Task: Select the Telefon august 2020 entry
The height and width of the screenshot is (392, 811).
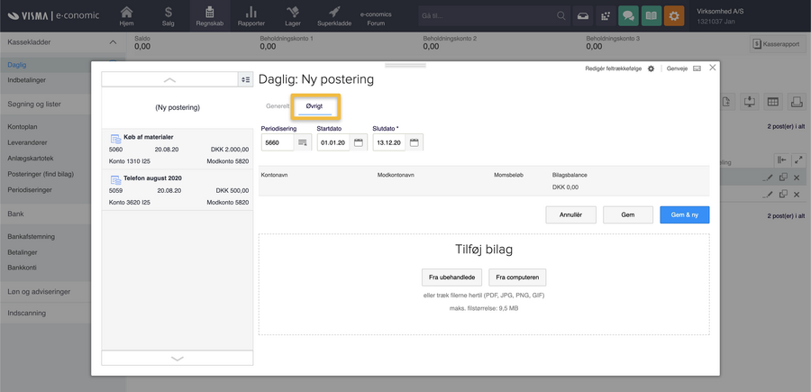Action: tap(178, 190)
